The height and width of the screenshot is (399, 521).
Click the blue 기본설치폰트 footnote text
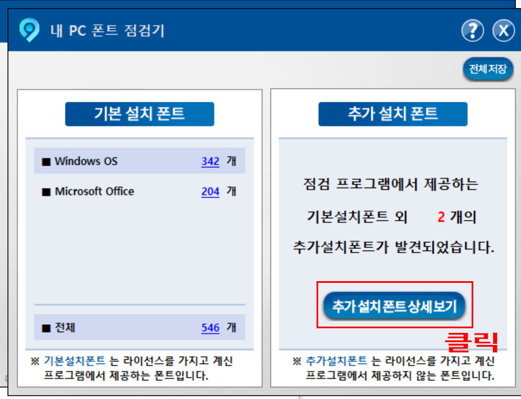coord(75,360)
